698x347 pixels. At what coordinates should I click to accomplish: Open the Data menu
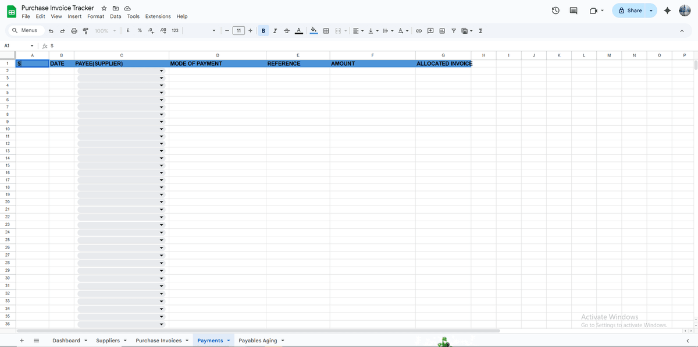click(x=116, y=16)
